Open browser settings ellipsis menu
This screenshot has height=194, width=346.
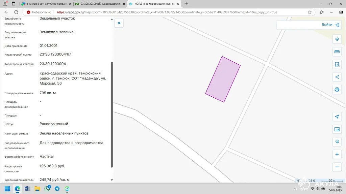pyautogui.click(x=331, y=12)
